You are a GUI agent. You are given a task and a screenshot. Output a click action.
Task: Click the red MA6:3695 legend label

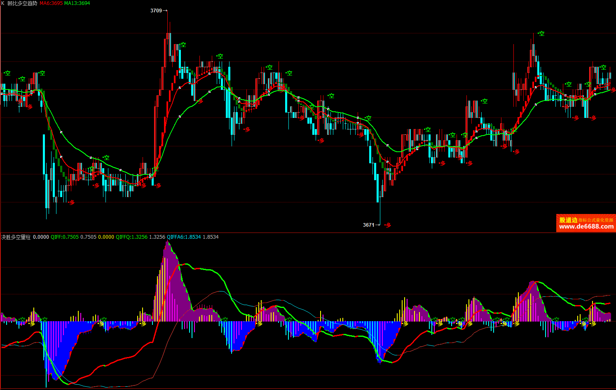coord(51,3)
